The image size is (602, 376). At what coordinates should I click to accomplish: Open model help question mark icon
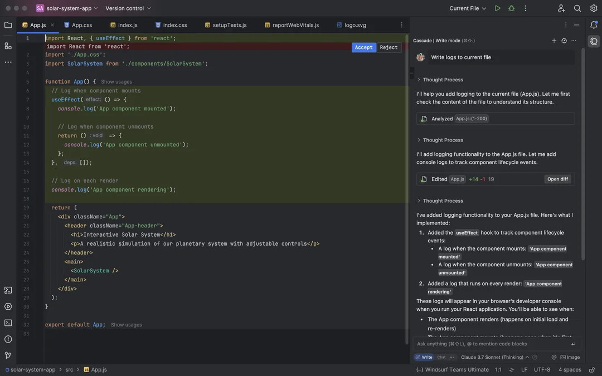coord(535,357)
